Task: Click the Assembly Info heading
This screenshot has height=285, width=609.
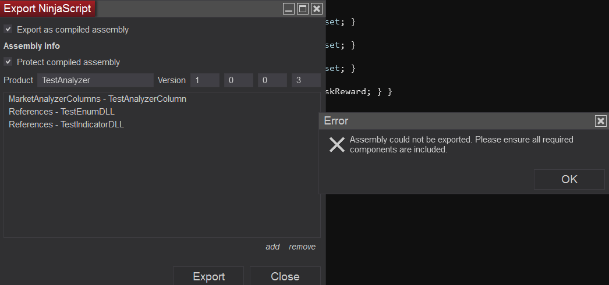Action: (31, 46)
